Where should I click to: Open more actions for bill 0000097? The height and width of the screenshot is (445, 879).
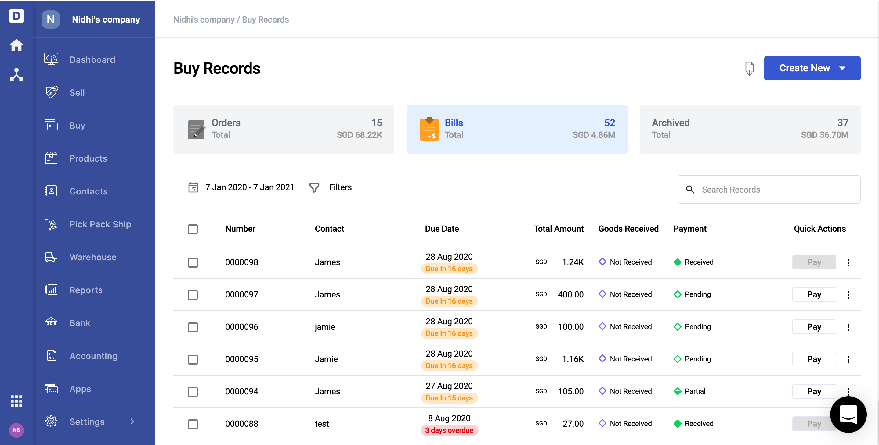pos(848,295)
